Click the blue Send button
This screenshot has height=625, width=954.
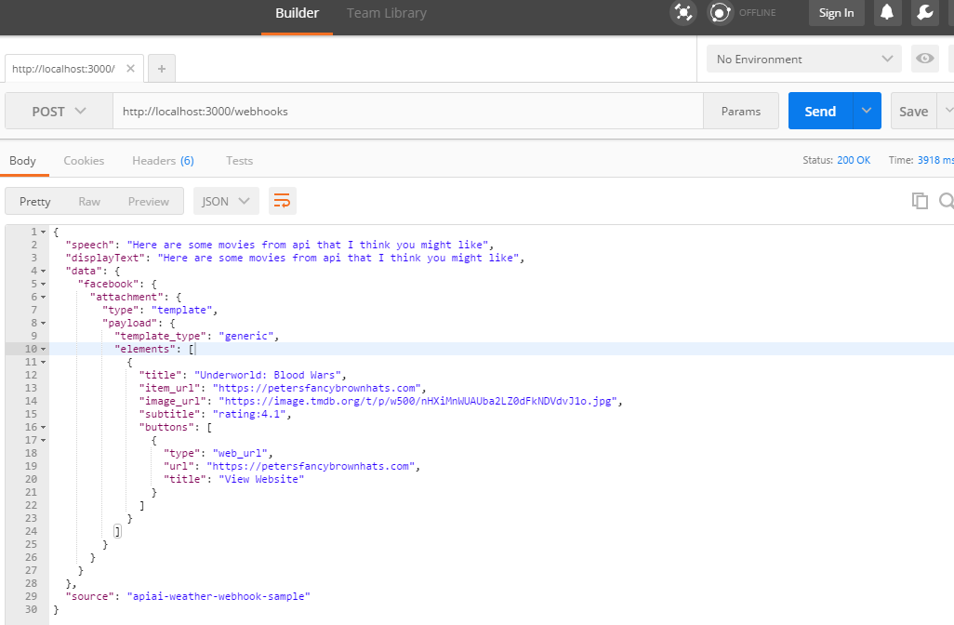point(820,111)
